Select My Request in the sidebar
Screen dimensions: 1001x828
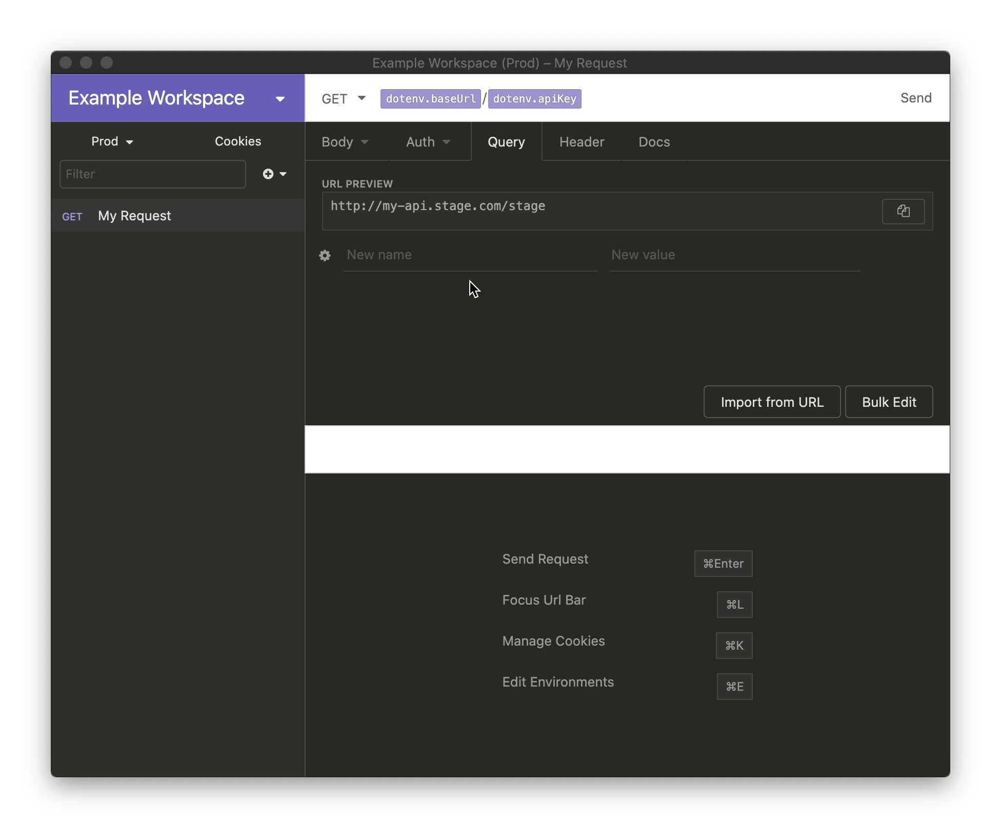click(134, 216)
